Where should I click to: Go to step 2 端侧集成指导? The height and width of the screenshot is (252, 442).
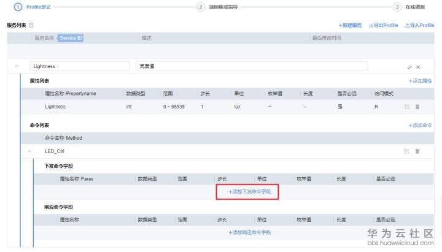(x=217, y=7)
